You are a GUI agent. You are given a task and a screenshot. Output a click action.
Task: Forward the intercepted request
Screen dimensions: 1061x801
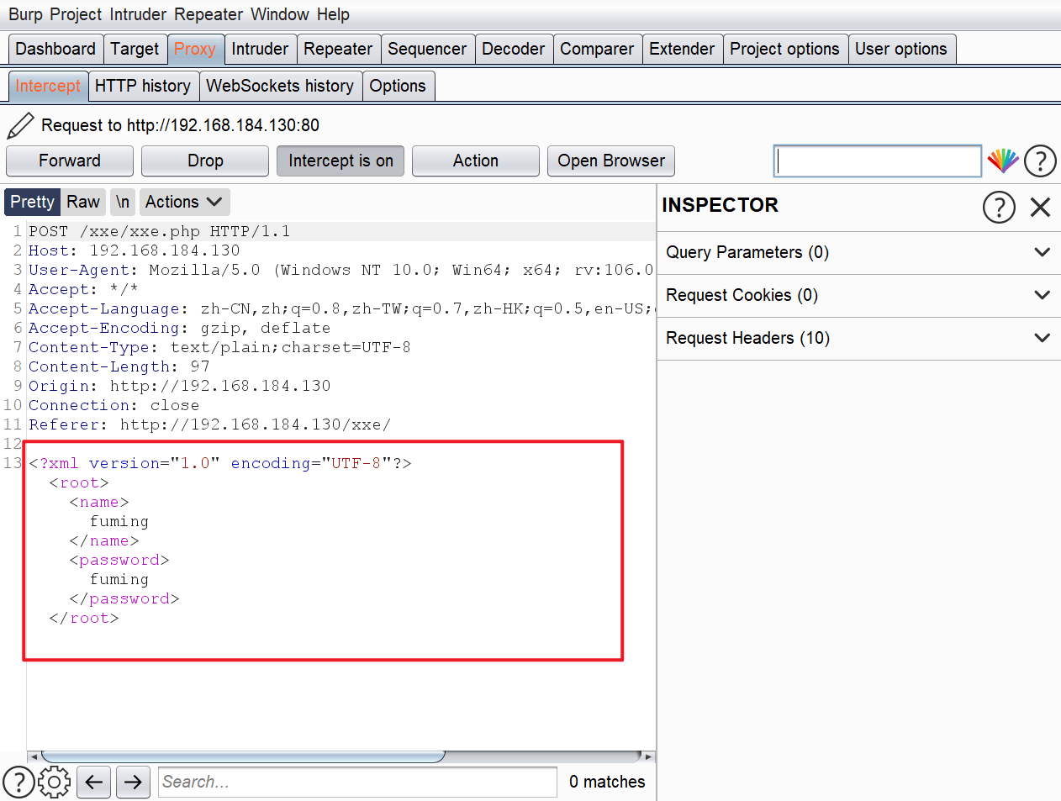[70, 161]
